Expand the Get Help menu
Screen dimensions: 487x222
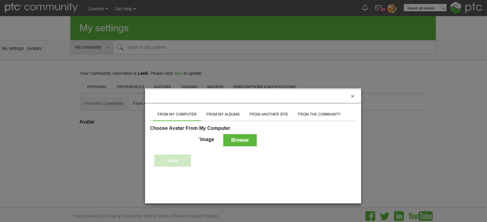125,9
